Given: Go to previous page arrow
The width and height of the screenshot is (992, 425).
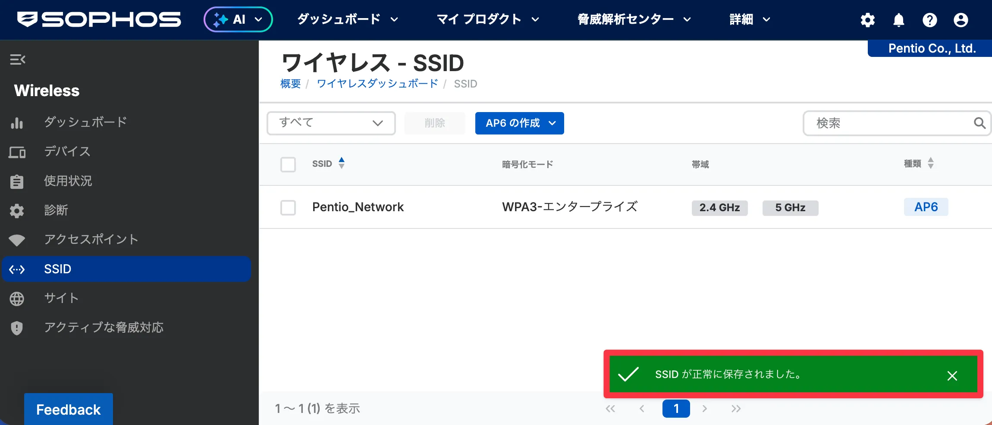Looking at the screenshot, I should (x=642, y=409).
